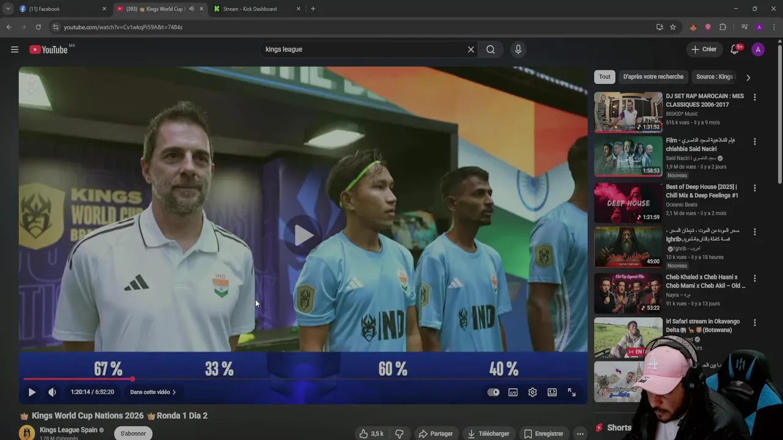Turn on subtitles in the player
This screenshot has width=783, height=440.
pyautogui.click(x=513, y=392)
